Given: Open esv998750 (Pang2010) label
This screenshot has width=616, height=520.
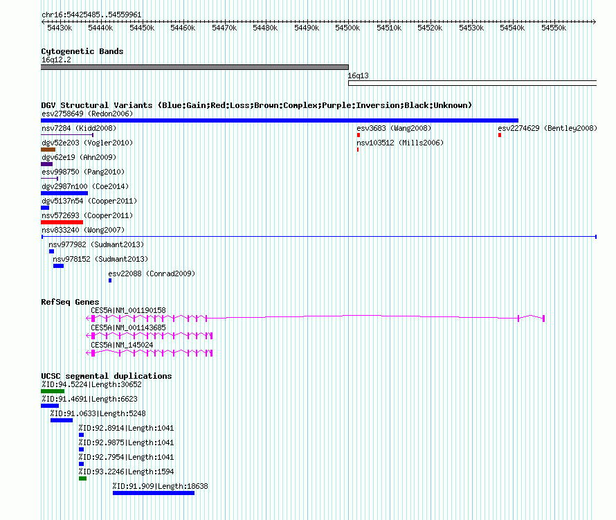Looking at the screenshot, I should 83,172.
